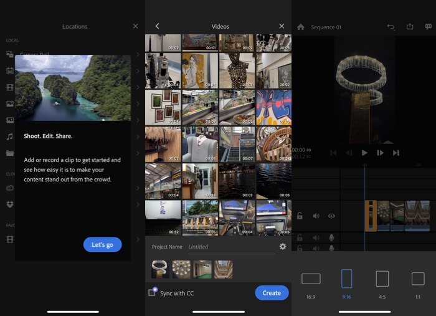Close the Videos picker with the X
436x316 pixels.
coord(282,26)
